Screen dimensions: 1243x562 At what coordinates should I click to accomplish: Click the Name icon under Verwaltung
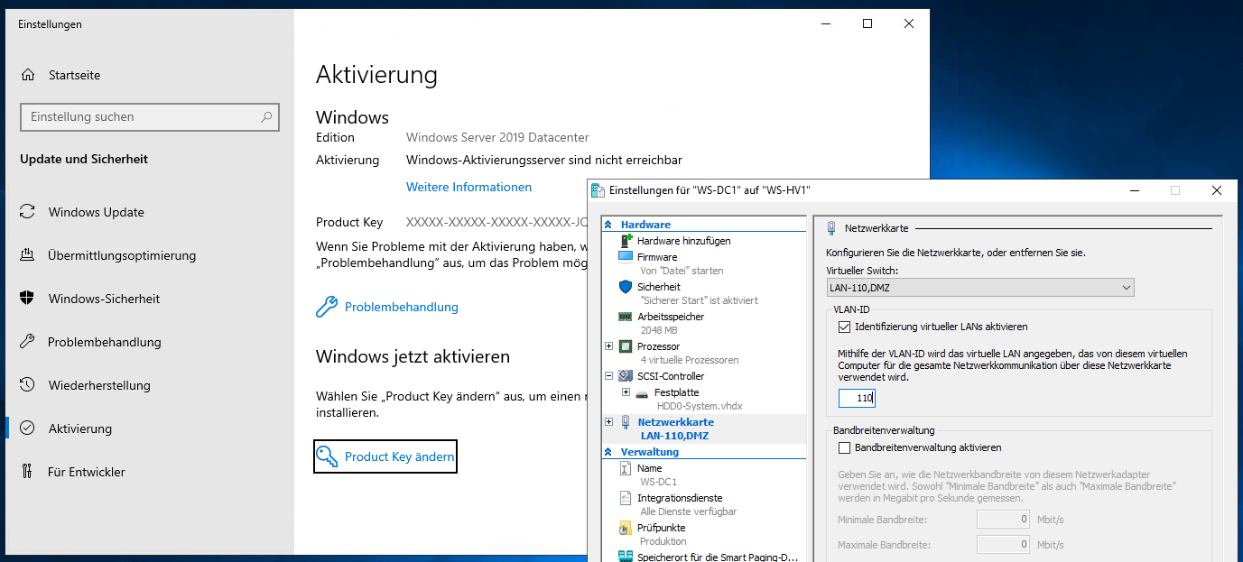click(x=626, y=468)
